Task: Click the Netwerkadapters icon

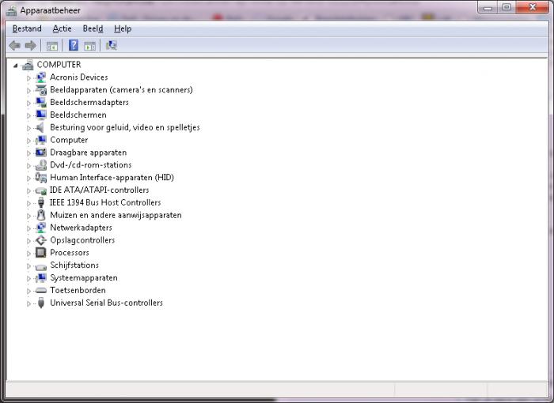Action: pos(41,228)
